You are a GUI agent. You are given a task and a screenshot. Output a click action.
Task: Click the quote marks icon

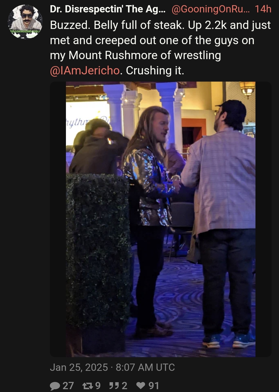113,386
